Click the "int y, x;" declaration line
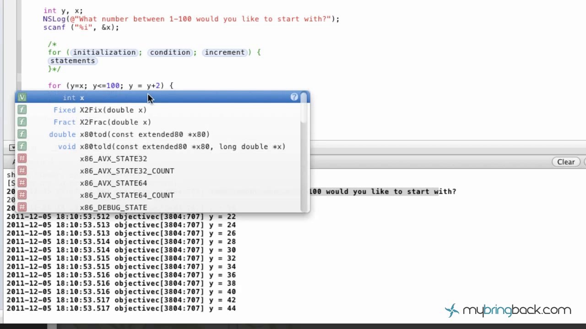Viewport: 586px width, 329px height. click(63, 11)
